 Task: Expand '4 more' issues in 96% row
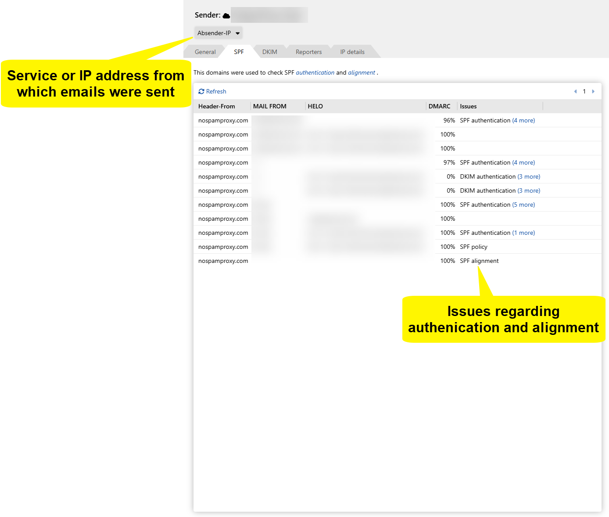point(523,120)
